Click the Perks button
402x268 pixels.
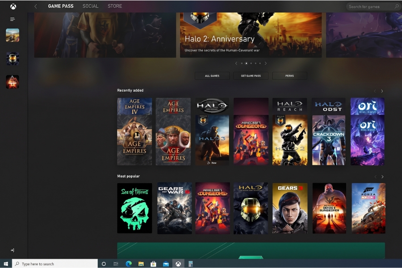[289, 75]
